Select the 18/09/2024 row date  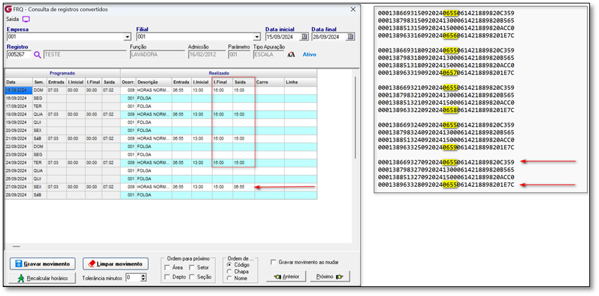click(x=19, y=114)
